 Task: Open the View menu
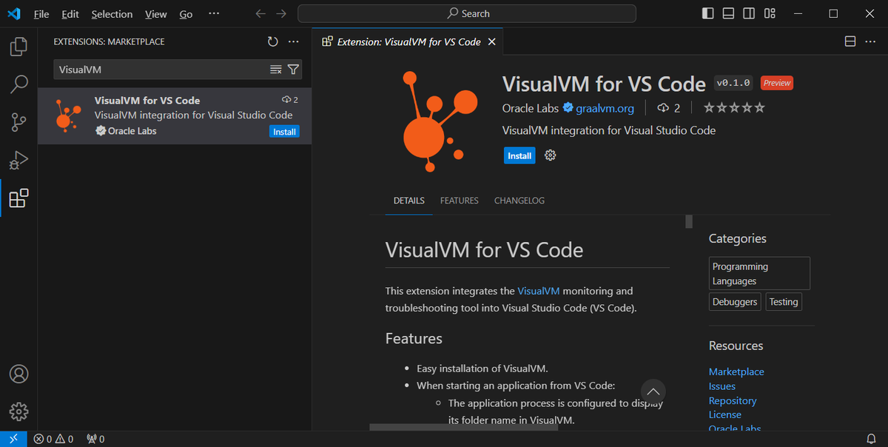(x=156, y=14)
